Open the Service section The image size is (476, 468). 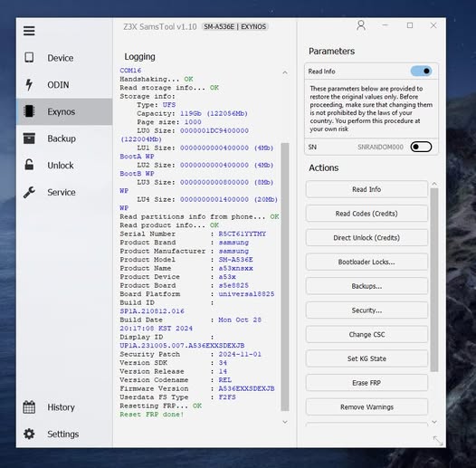(64, 192)
